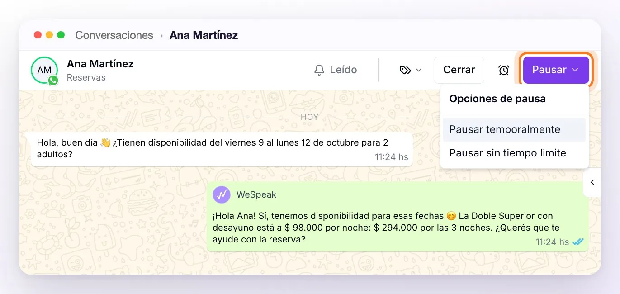Click the AM avatar with WhatsApp badge
620x294 pixels.
click(x=44, y=70)
